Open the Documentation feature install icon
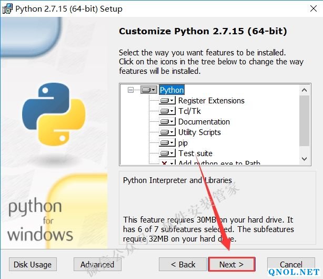323x279 pixels. 167,122
